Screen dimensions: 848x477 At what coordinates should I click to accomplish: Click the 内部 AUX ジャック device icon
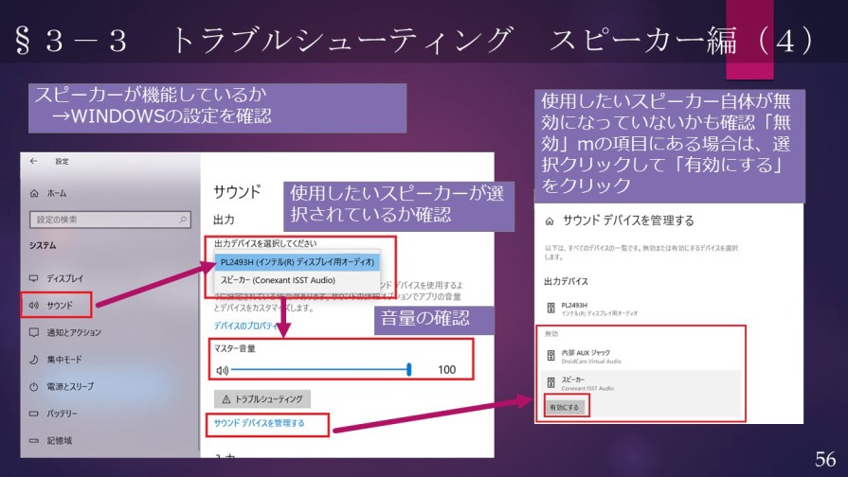click(x=550, y=356)
